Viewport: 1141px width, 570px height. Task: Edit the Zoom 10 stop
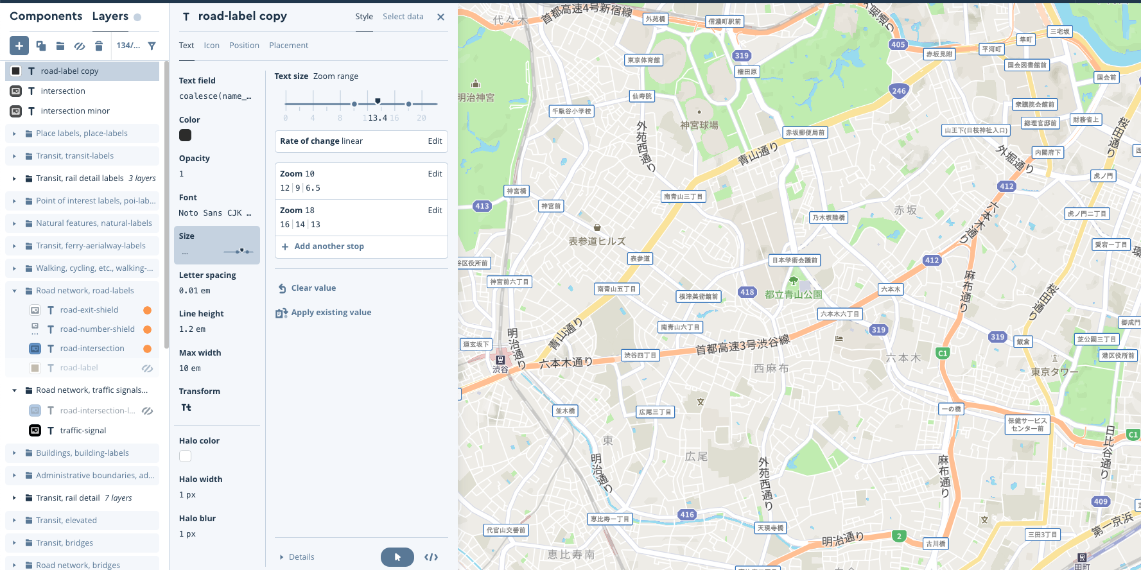[435, 174]
